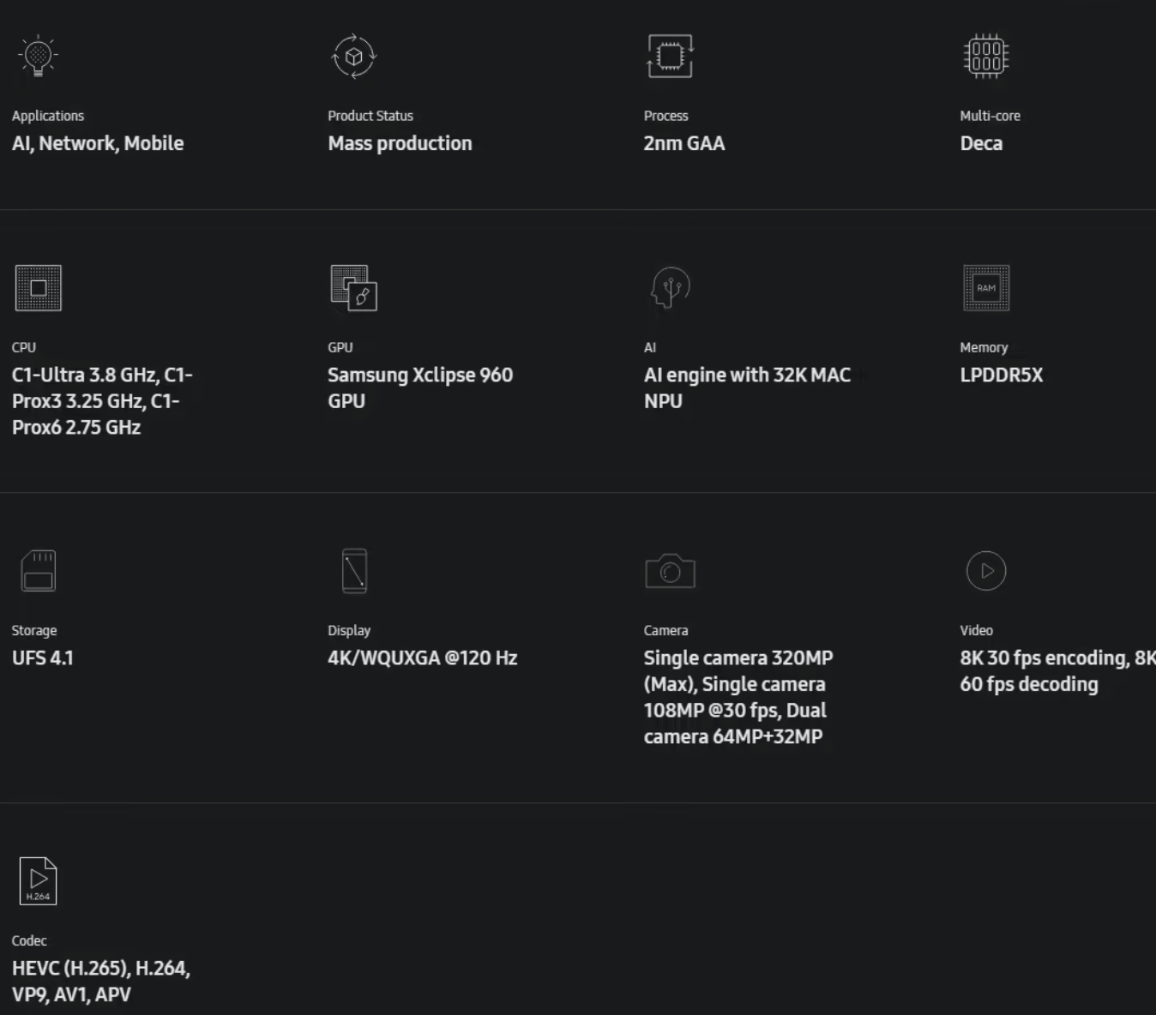Click the Video play icon
1156x1015 pixels.
(986, 571)
